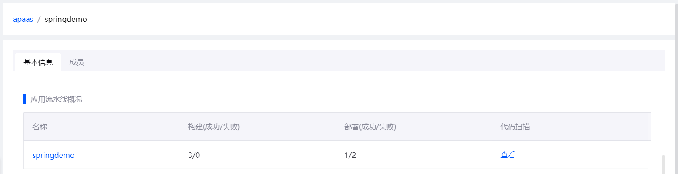Click the blue bar beside 应用流水线概况

25,99
